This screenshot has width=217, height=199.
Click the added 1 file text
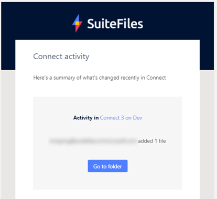pos(152,141)
